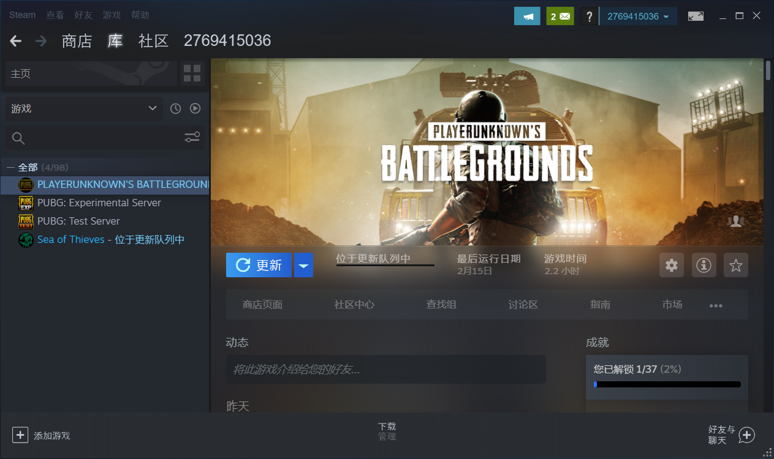Open the three-dots more links menu
The width and height of the screenshot is (774, 459).
pyautogui.click(x=716, y=305)
